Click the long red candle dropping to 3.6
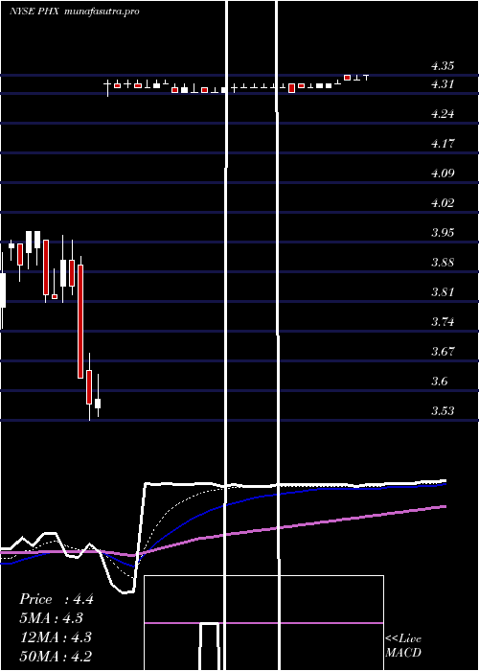 (x=80, y=321)
